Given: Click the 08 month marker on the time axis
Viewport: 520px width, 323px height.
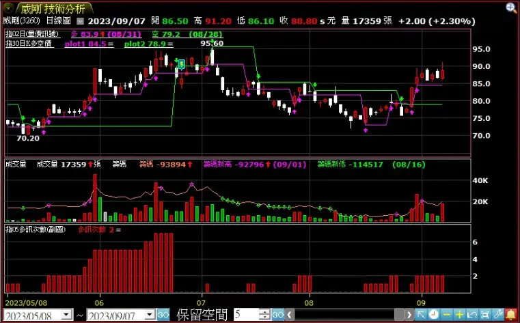Looking at the screenshot, I should 309,303.
